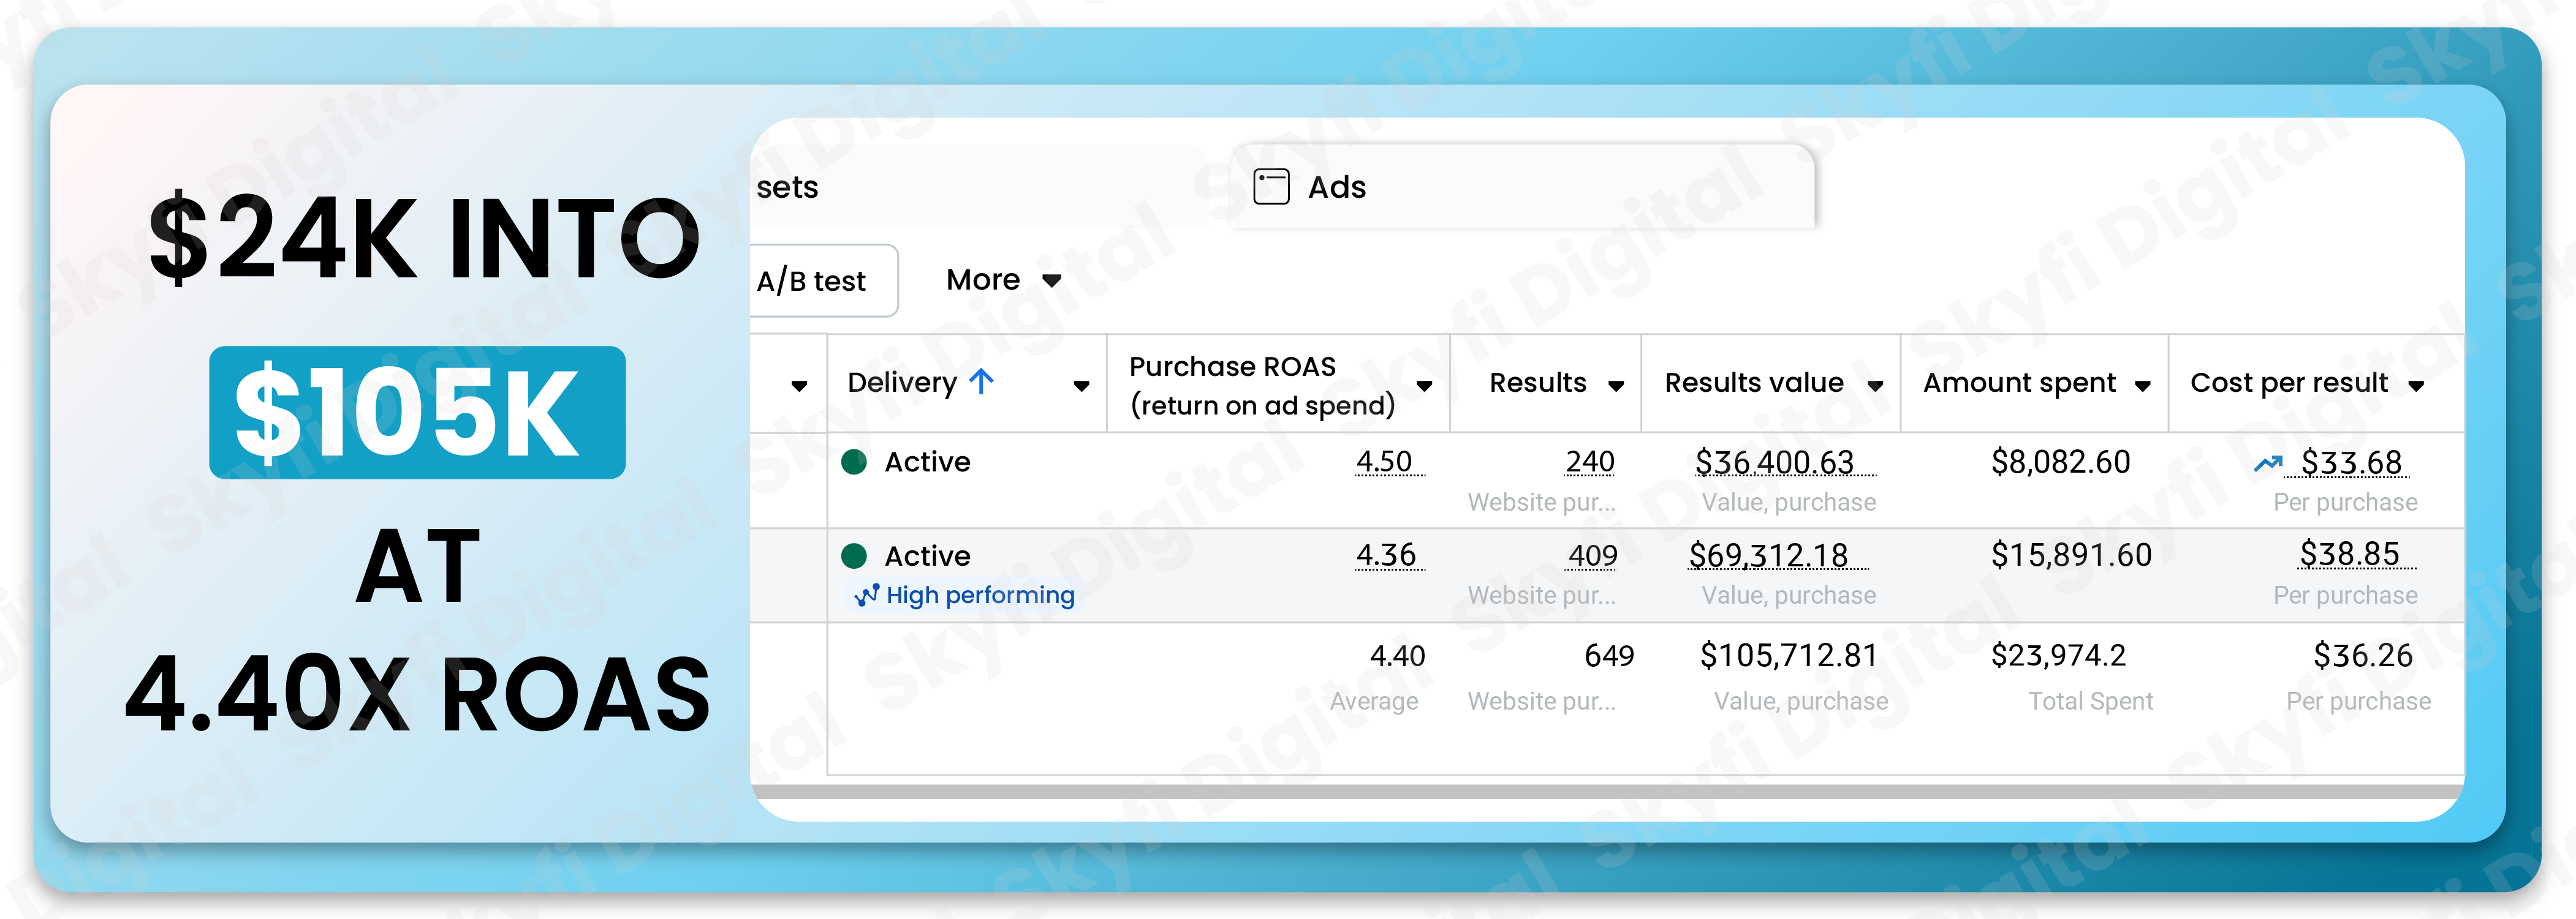2576x919 pixels.
Task: Click the trend arrow icon beside $33.68
Action: pos(2267,463)
